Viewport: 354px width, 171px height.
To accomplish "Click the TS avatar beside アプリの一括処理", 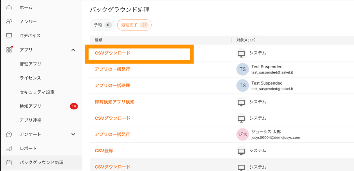I will pyautogui.click(x=242, y=85).
